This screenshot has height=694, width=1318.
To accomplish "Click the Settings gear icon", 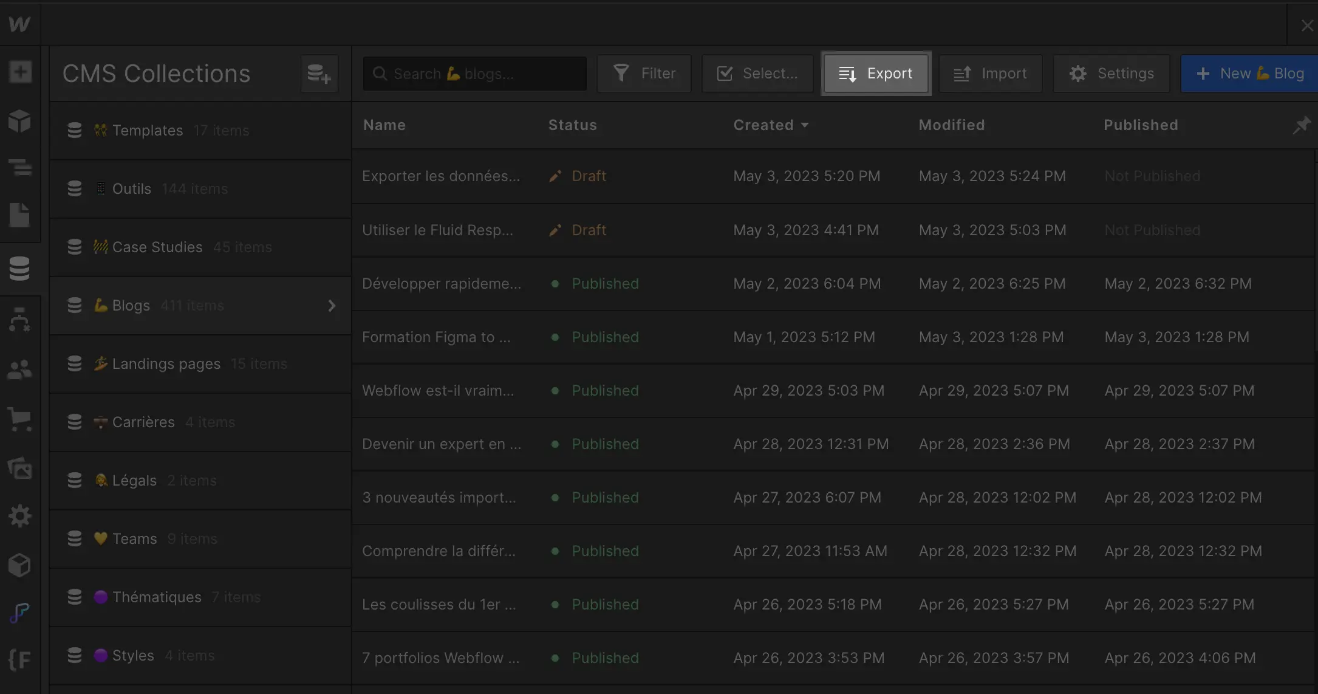I will 1078,74.
